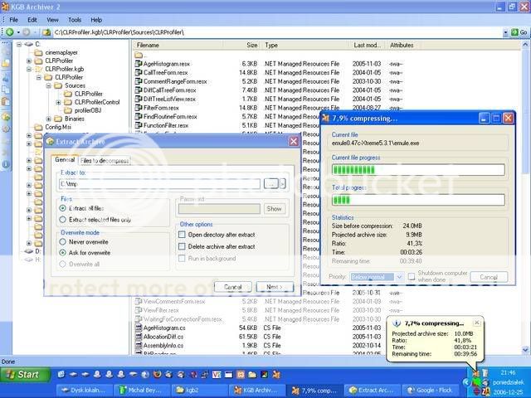Select Config.Msi folder in tree
This screenshot has height=398, width=531.
coord(58,127)
